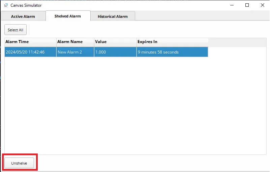Click the Canvas Simulator title bar text
The width and height of the screenshot is (271, 172).
pyautogui.click(x=26, y=5)
